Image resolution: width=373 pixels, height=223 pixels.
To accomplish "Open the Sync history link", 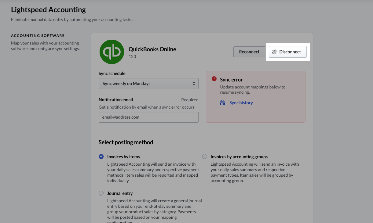I will click(x=241, y=103).
